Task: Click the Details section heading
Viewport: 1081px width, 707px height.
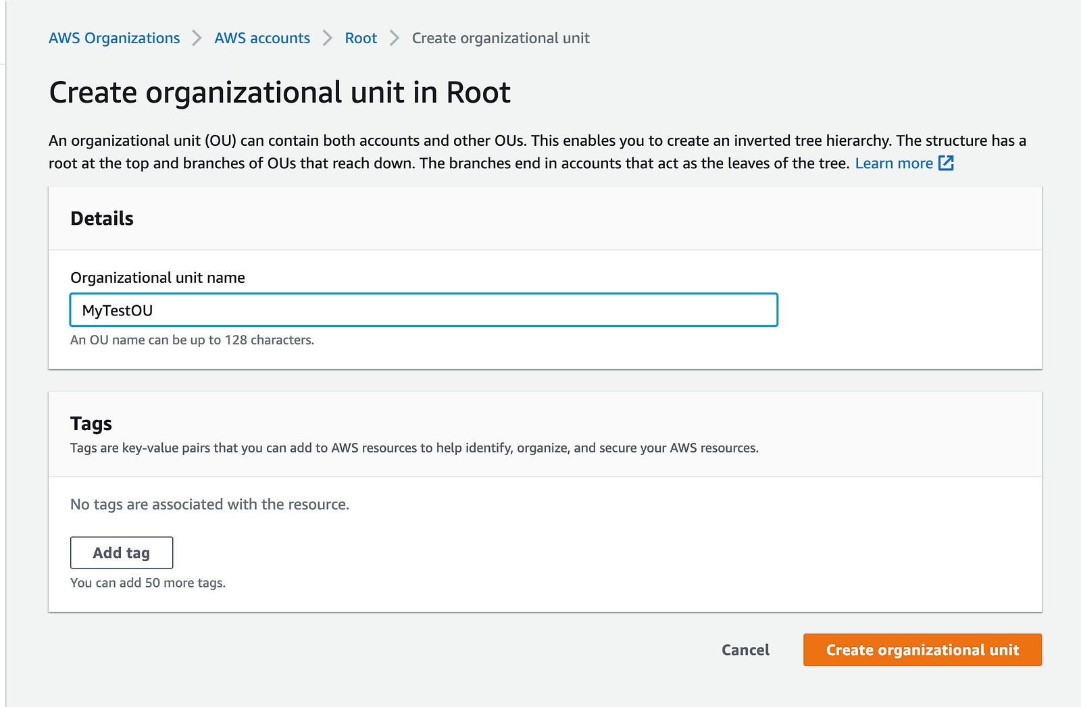Action: coord(102,218)
